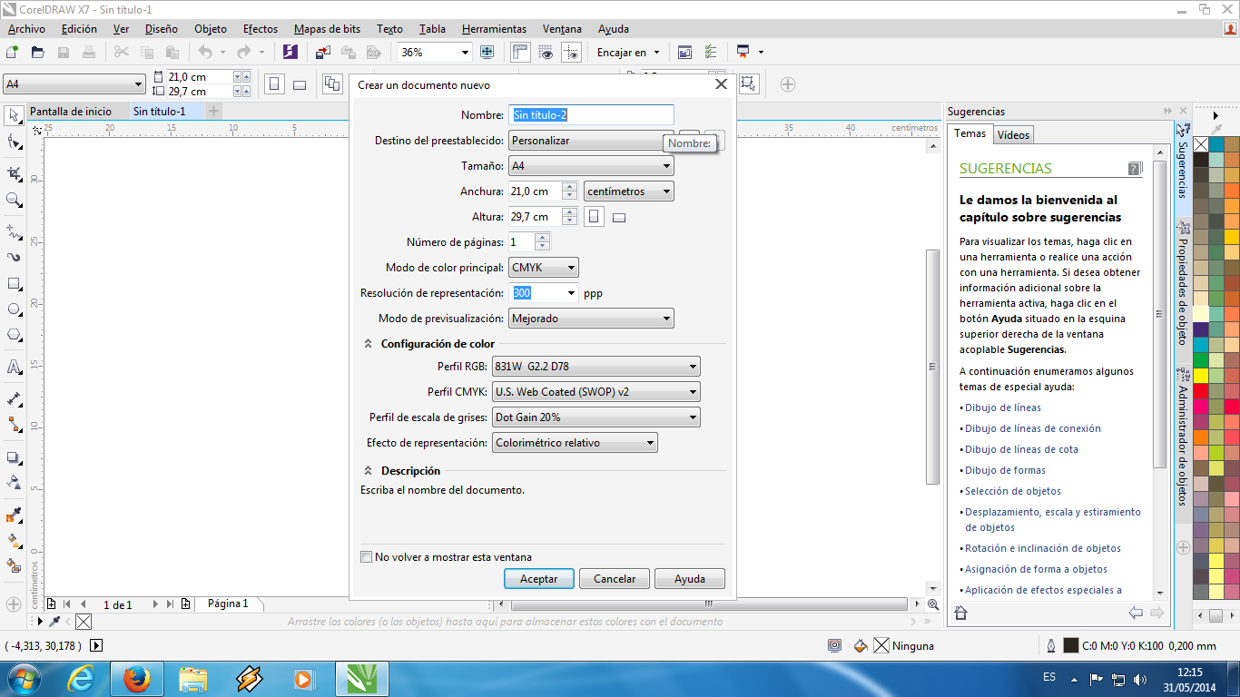The height and width of the screenshot is (697, 1240).
Task: Open Modo de color principal dropdown
Action: coord(544,268)
